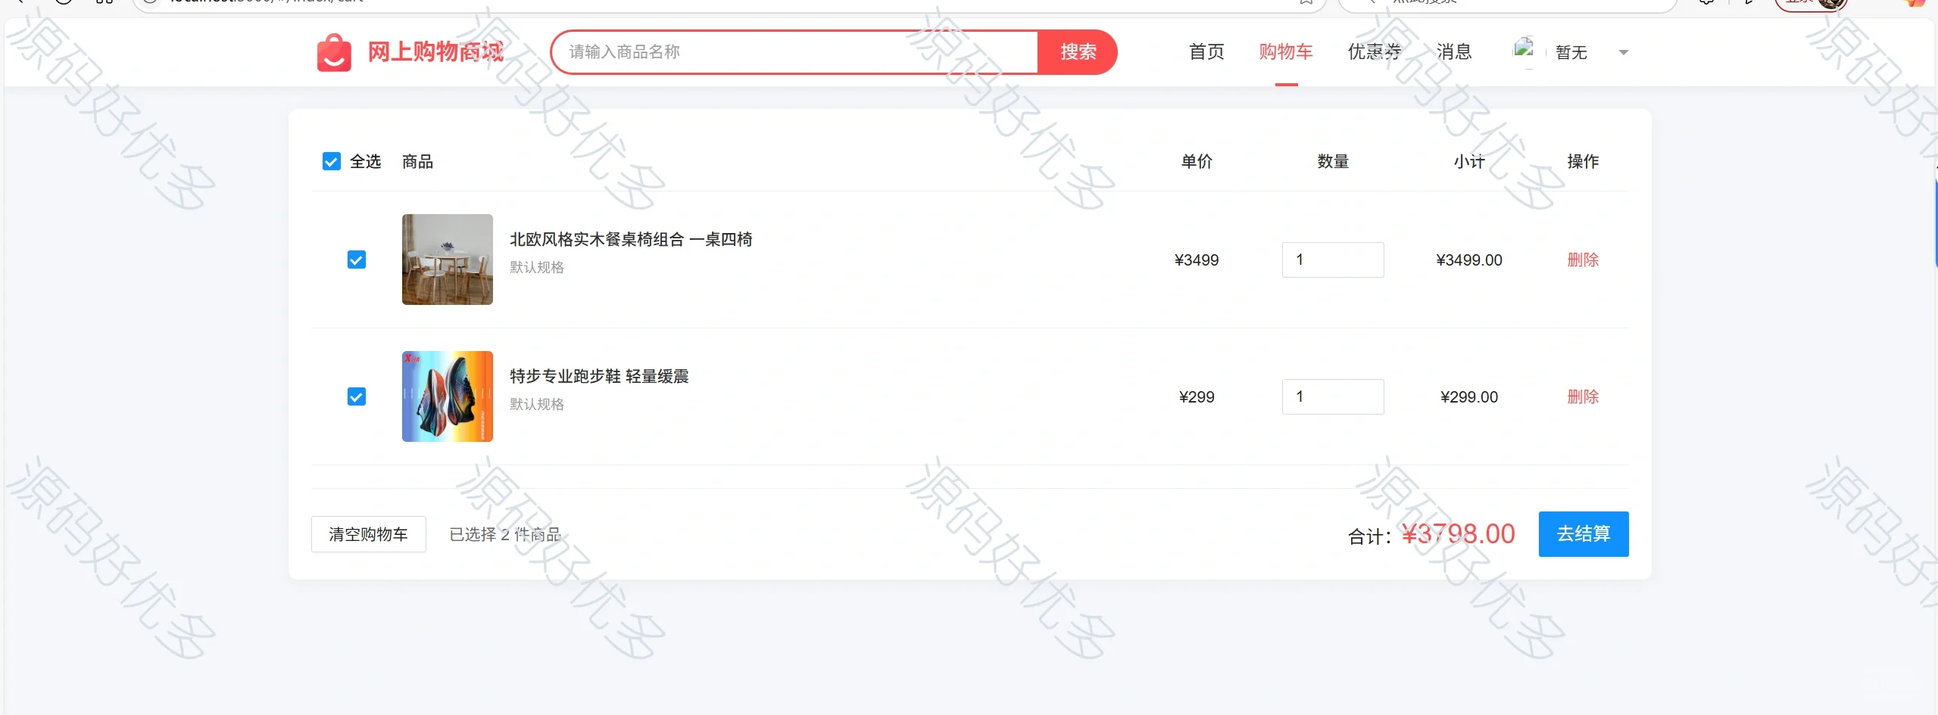This screenshot has width=1938, height=715.
Task: Click the user avatar image in header
Action: [1524, 50]
